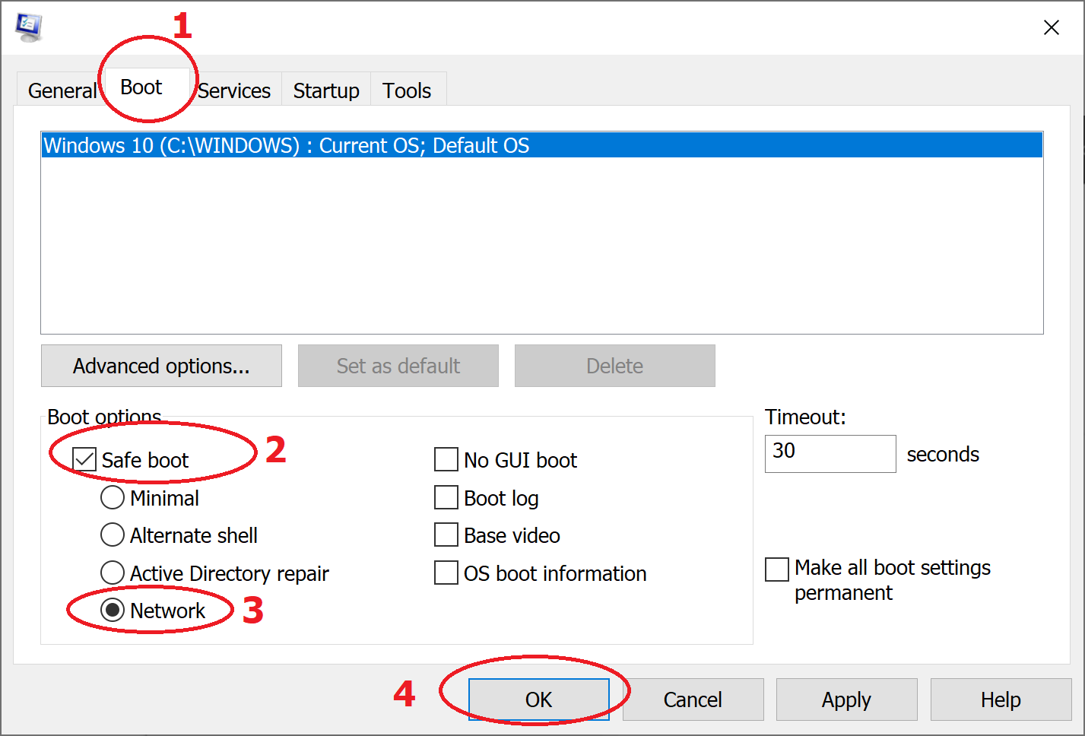Open the Services tab
The width and height of the screenshot is (1085, 736).
234,90
